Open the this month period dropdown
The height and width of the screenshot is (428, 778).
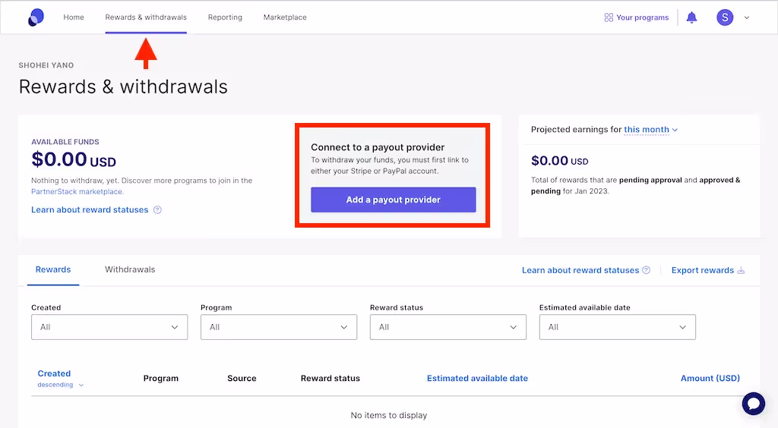click(x=650, y=129)
